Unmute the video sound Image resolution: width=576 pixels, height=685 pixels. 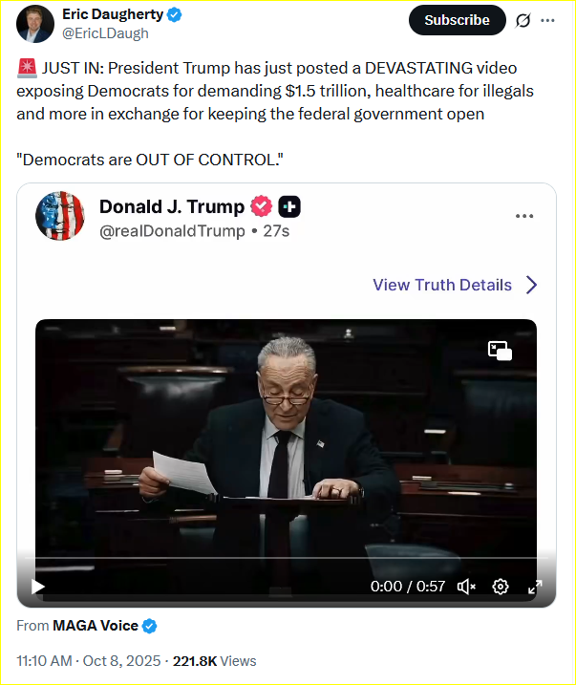(x=467, y=587)
